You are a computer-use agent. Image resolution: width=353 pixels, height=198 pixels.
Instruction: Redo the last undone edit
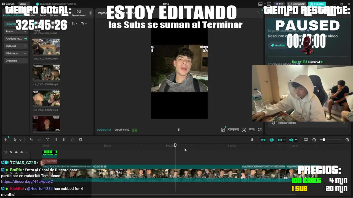click(x=39, y=140)
